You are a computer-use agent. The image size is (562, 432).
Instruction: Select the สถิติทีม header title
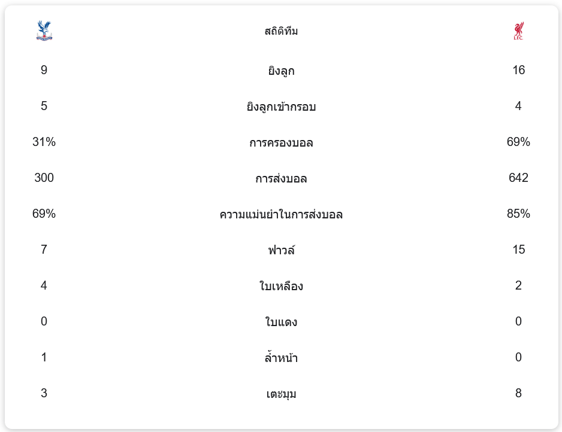[x=281, y=31]
